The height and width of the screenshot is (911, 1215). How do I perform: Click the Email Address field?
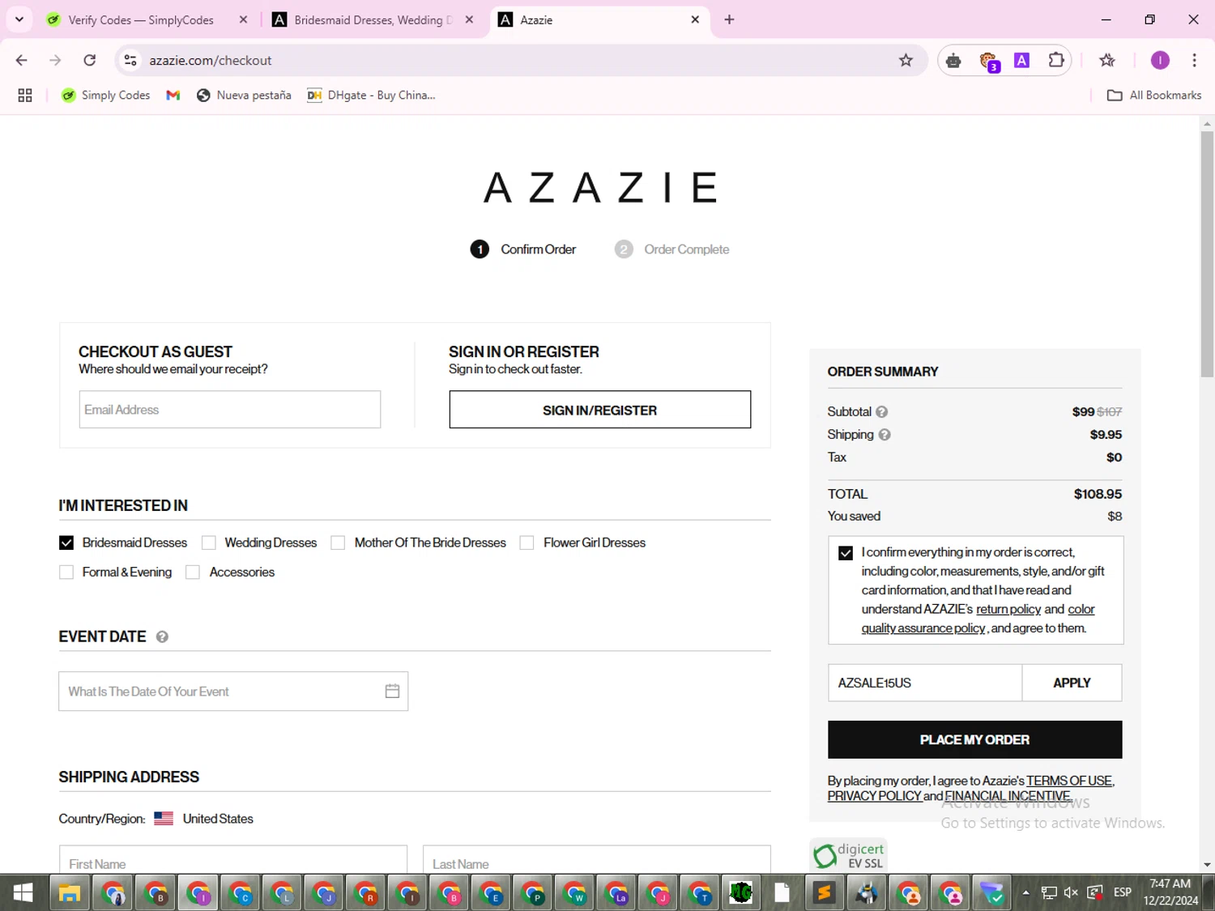click(x=230, y=410)
